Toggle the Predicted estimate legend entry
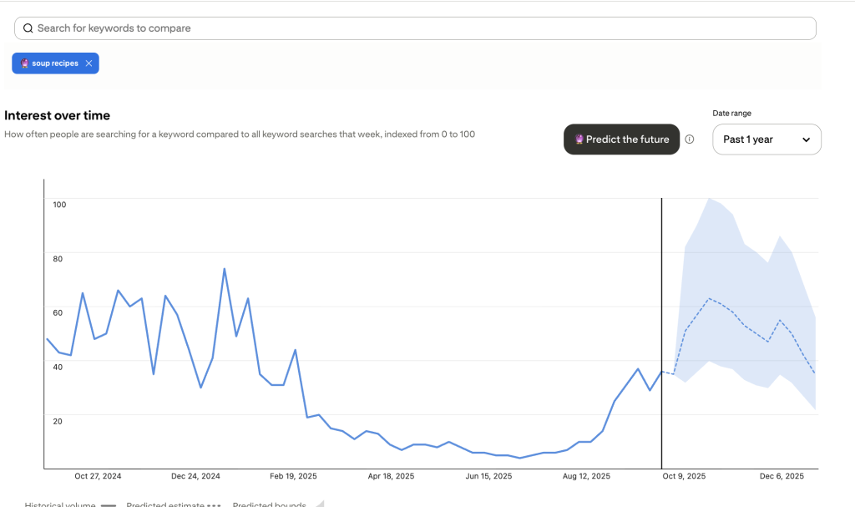Image resolution: width=855 pixels, height=507 pixels. point(167,504)
